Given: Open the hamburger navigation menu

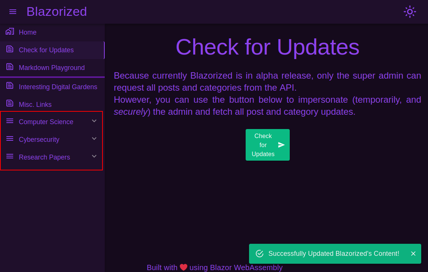Looking at the screenshot, I should pyautogui.click(x=13, y=12).
